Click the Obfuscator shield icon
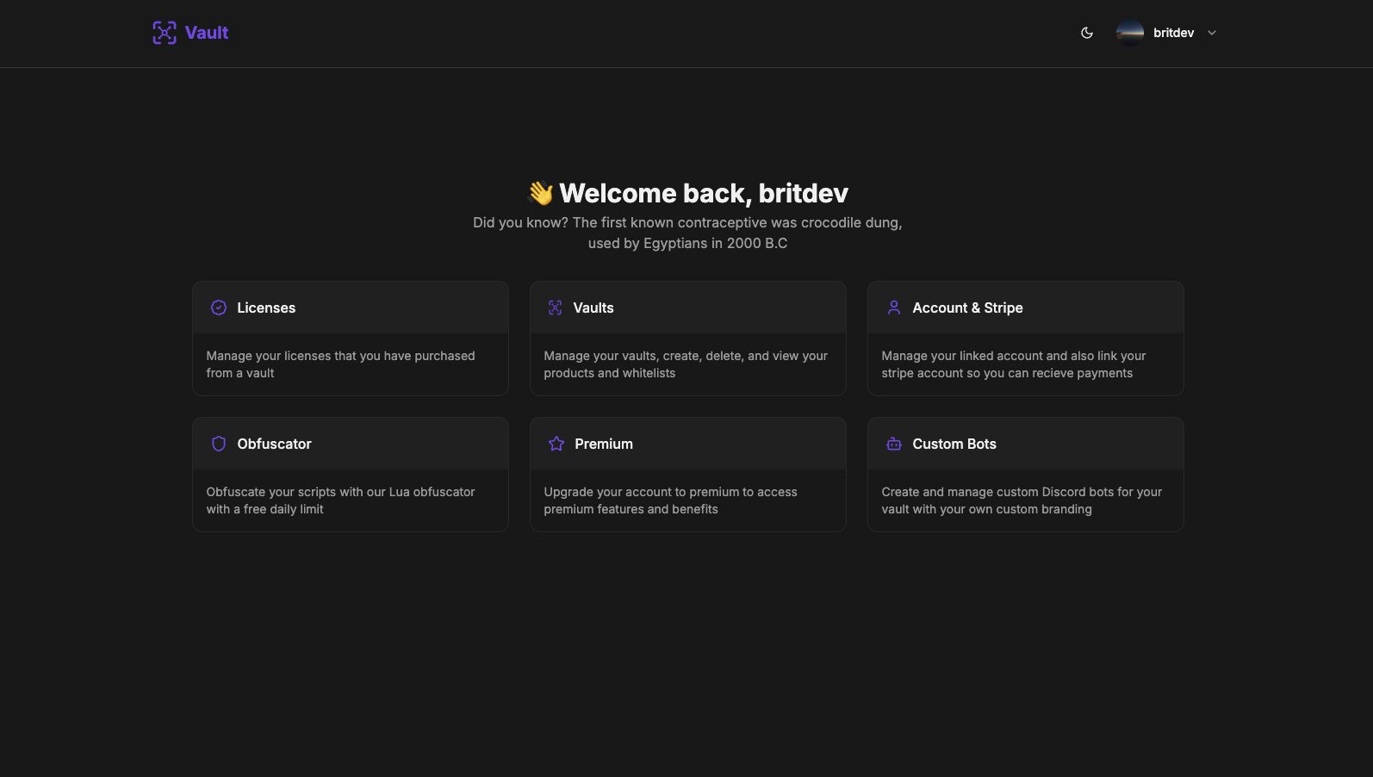The width and height of the screenshot is (1373, 777). (219, 444)
